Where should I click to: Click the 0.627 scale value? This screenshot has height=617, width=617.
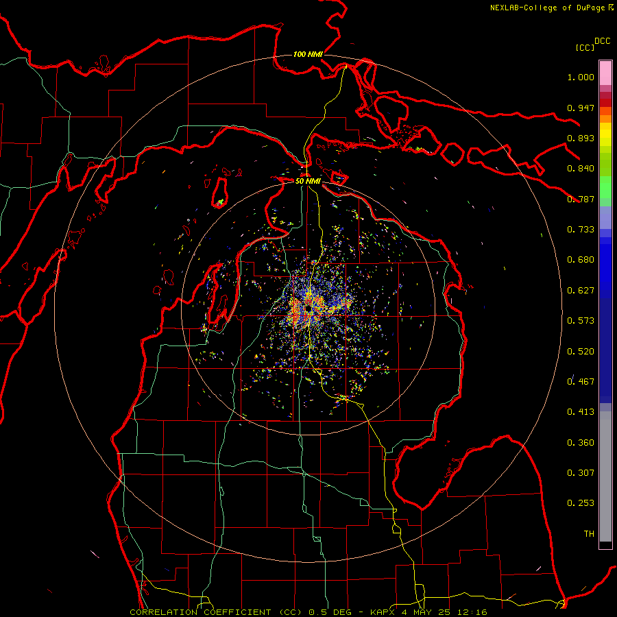click(x=581, y=291)
